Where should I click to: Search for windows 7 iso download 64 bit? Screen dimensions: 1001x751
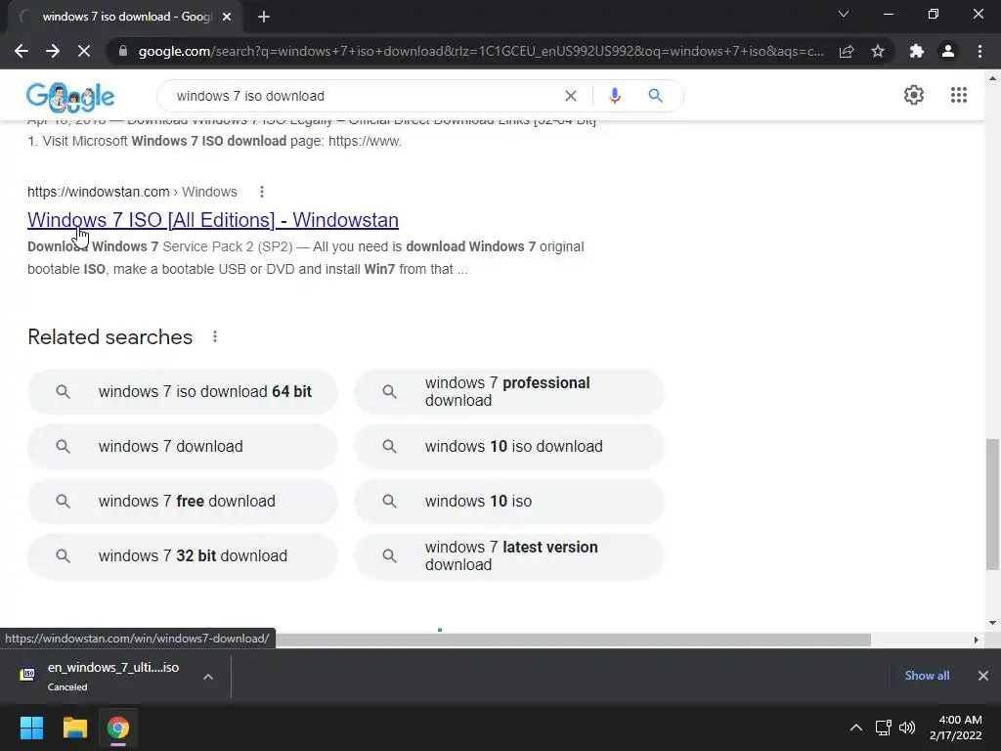pyautogui.click(x=183, y=391)
